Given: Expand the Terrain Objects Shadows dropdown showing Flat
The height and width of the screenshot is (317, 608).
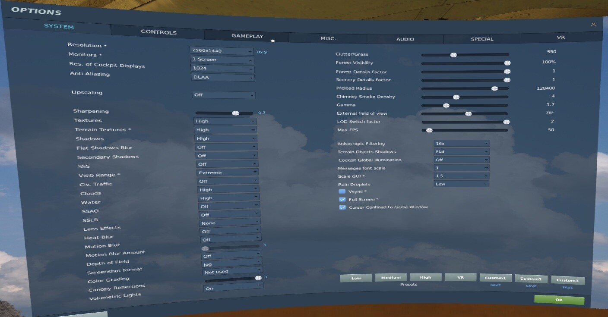Looking at the screenshot, I should coord(461,151).
